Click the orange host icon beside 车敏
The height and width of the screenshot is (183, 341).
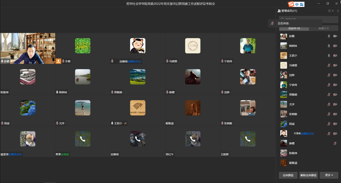pyautogui.click(x=58, y=61)
